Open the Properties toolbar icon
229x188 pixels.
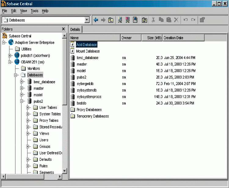[x=202, y=20]
